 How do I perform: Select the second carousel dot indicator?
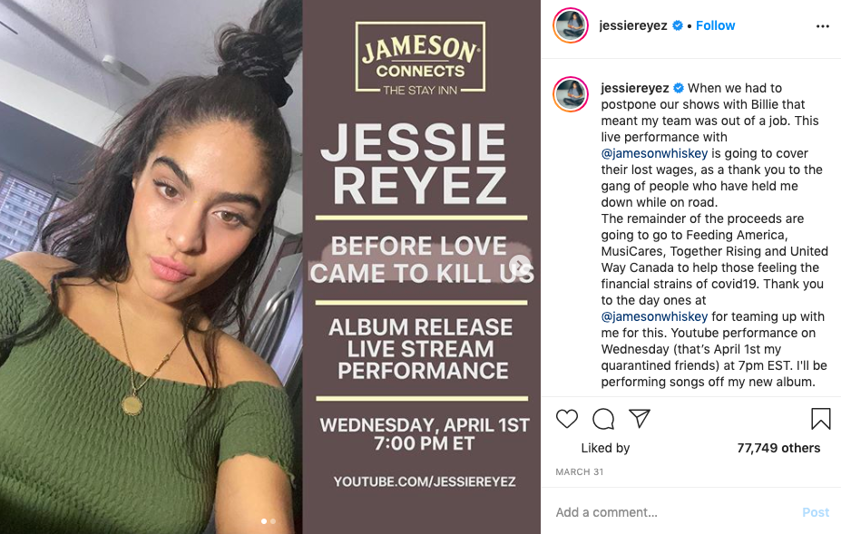point(273,521)
